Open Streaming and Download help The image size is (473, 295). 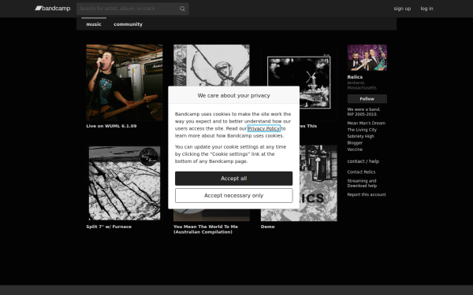point(362,183)
